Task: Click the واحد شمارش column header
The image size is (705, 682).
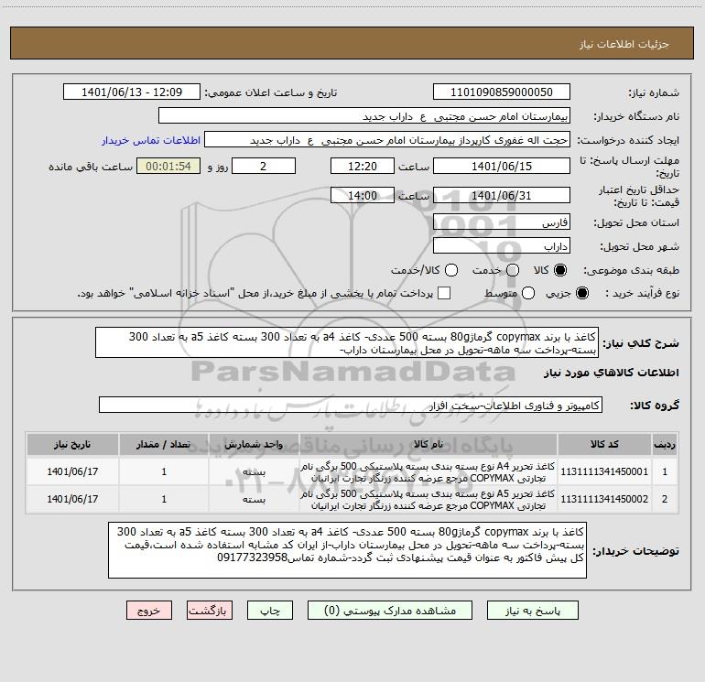Action: point(254,444)
